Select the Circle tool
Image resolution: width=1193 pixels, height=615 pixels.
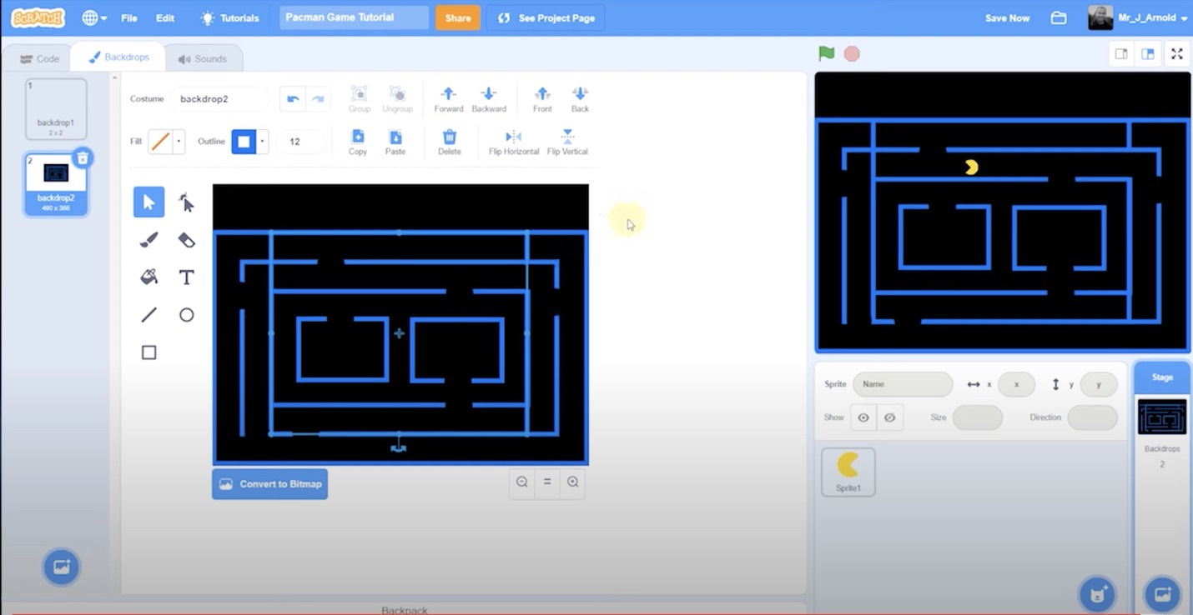(186, 315)
